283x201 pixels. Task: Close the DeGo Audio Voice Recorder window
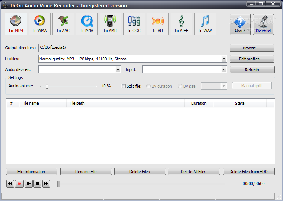pos(273,4)
